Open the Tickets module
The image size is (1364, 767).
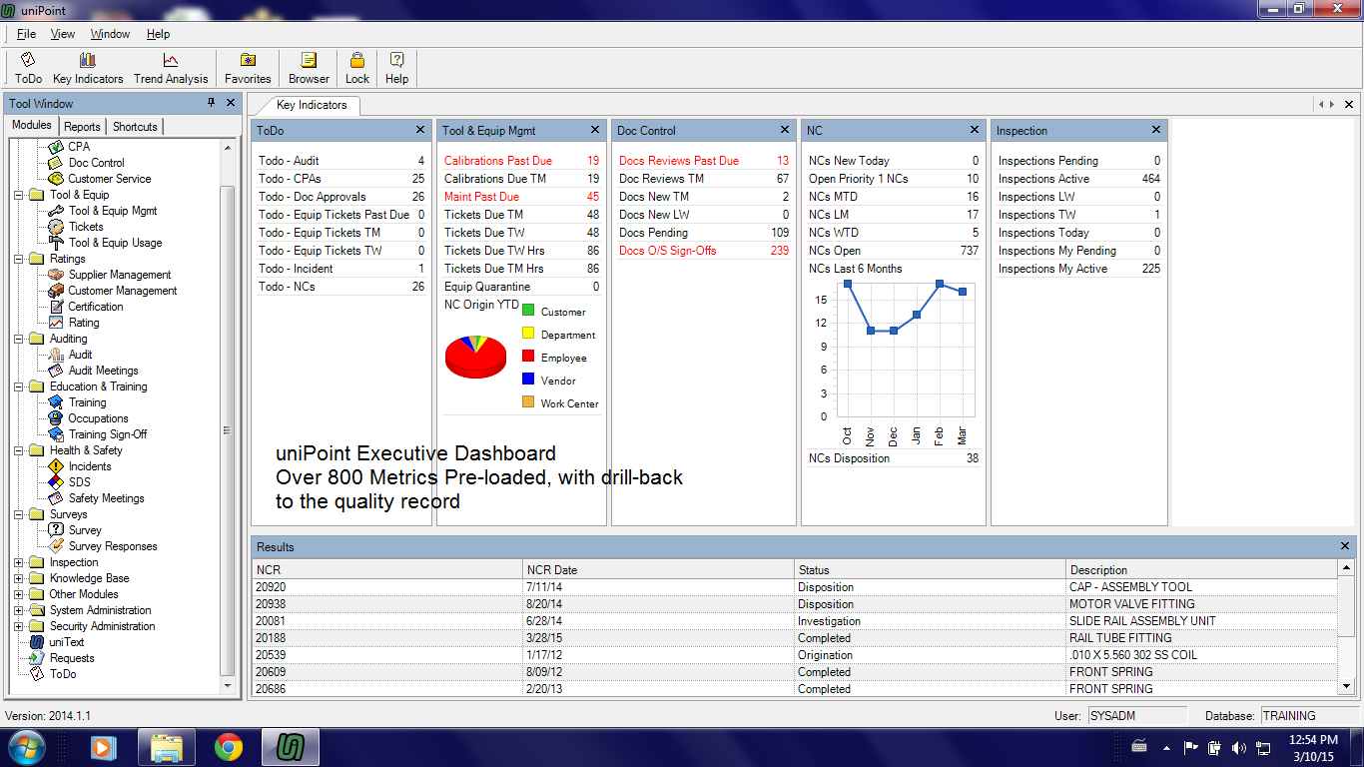(x=86, y=227)
